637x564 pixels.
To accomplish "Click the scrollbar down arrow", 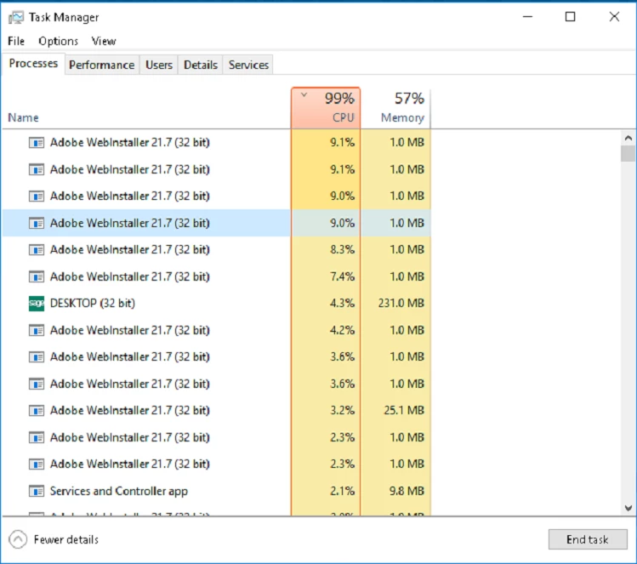I will click(x=628, y=508).
